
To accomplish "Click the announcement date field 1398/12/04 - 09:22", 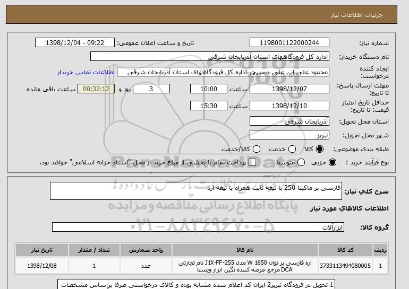I will point(75,43).
